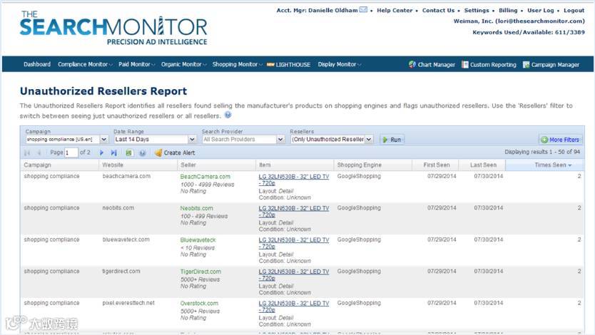Select tigerdirect.com website cell
595x335 pixels.
121,271
